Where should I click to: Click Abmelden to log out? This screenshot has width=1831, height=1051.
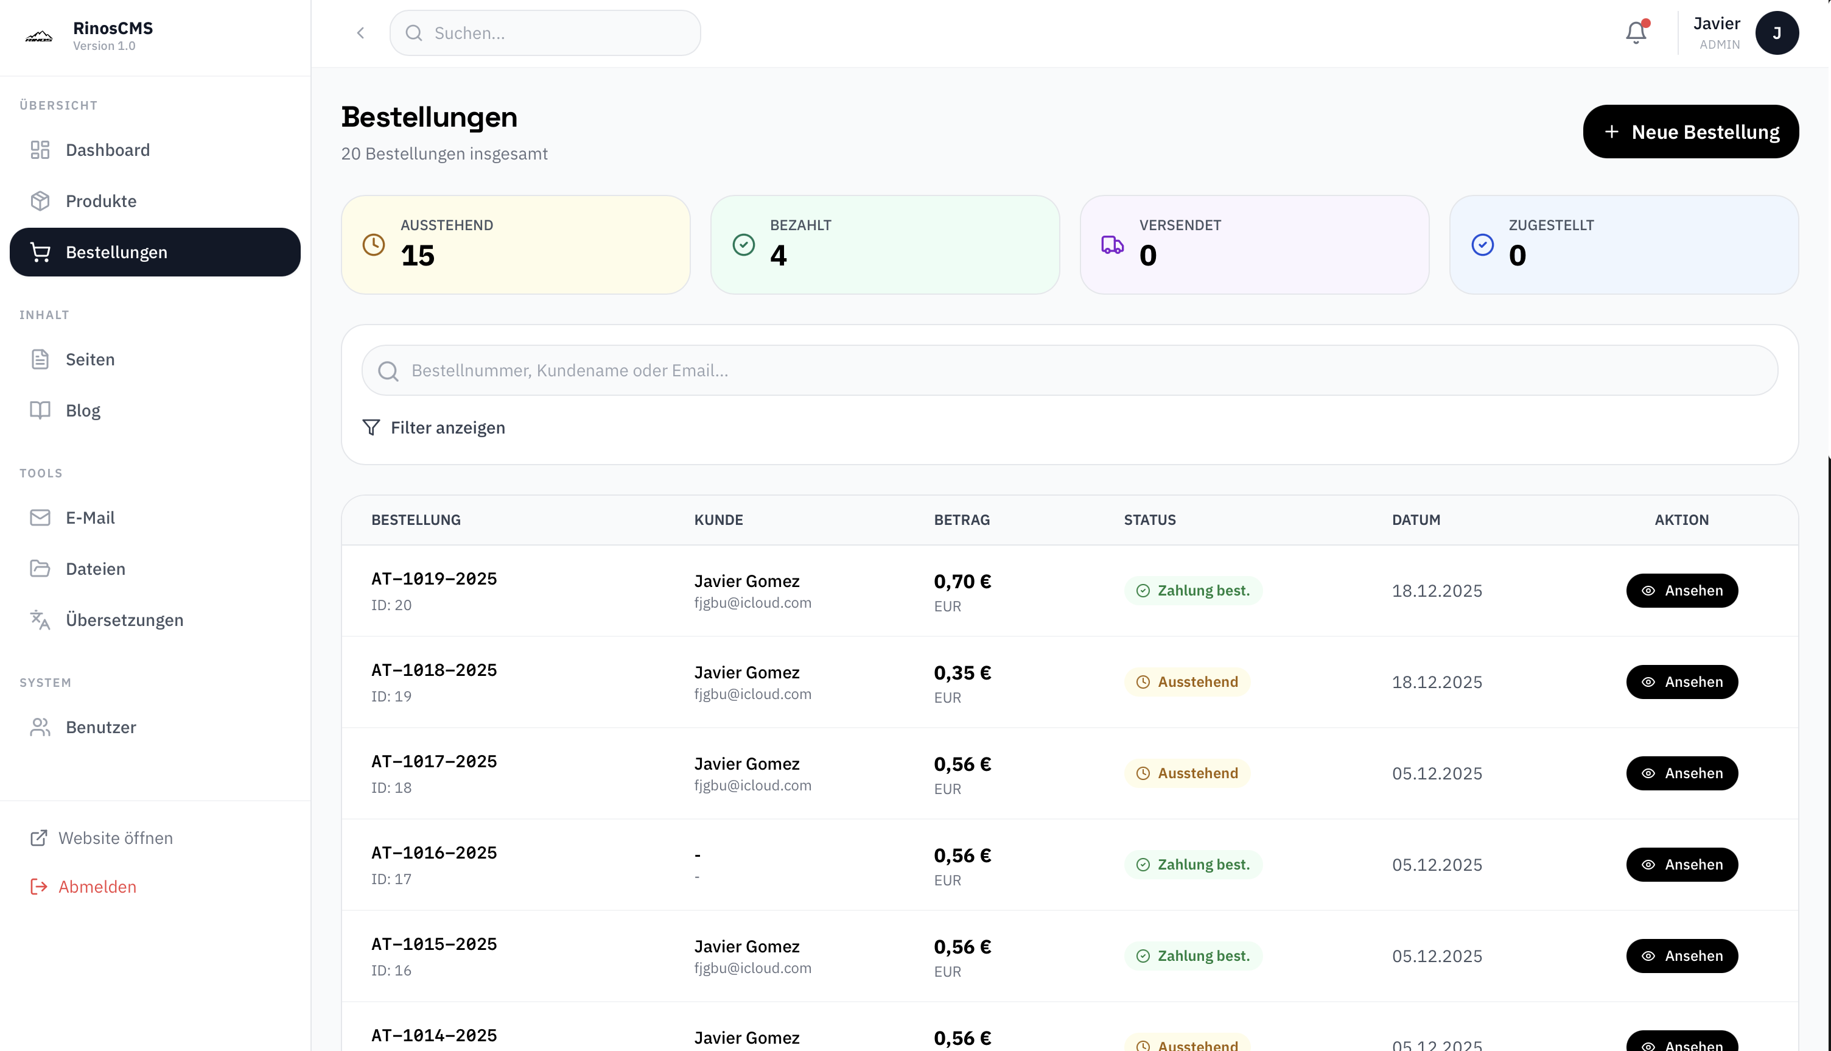(x=83, y=887)
